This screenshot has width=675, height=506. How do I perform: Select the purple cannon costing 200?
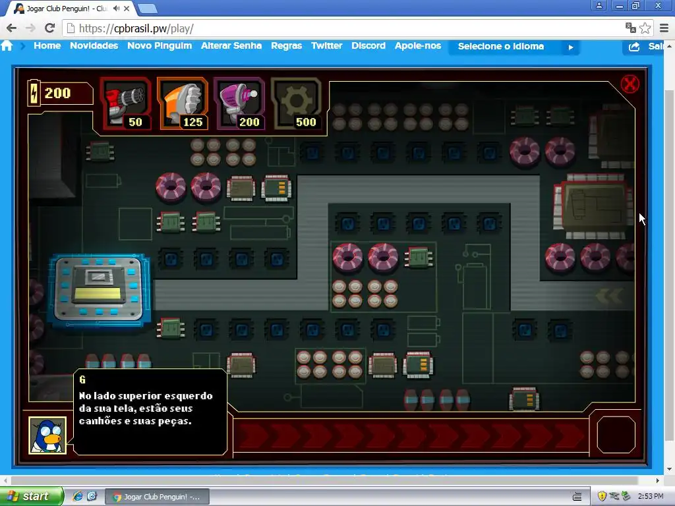[x=239, y=103]
